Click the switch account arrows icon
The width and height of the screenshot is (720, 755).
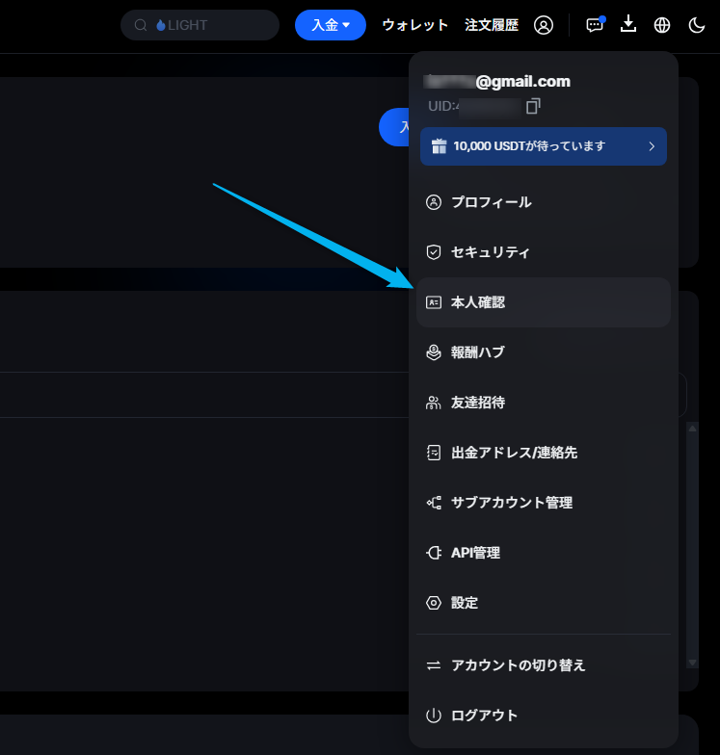tap(434, 665)
